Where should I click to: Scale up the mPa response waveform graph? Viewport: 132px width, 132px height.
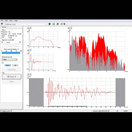[x=30, y=74]
